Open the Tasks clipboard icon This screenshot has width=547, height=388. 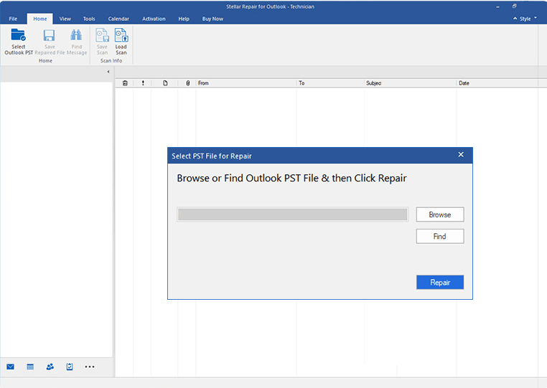(70, 366)
